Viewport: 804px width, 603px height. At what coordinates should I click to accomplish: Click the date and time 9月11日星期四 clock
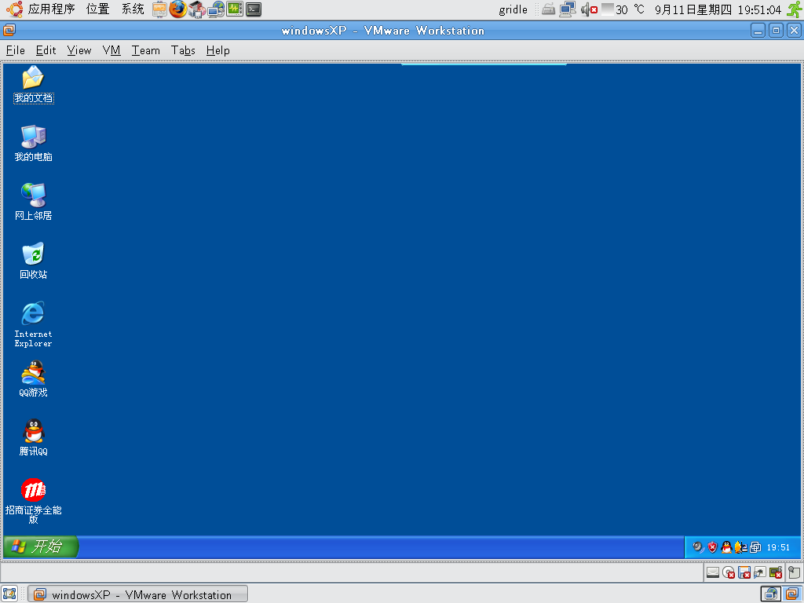tap(718, 9)
